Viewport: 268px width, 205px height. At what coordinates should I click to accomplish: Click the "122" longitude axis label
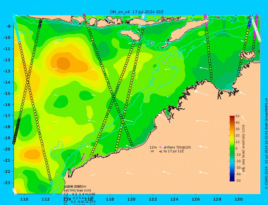(153, 199)
